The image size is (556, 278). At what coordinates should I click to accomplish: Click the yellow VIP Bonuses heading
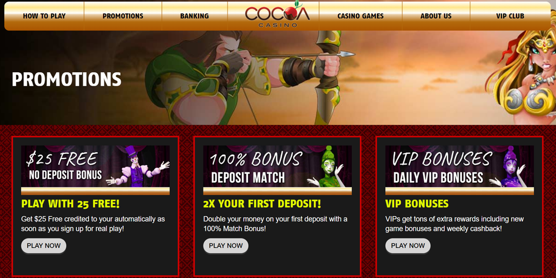pyautogui.click(x=417, y=204)
